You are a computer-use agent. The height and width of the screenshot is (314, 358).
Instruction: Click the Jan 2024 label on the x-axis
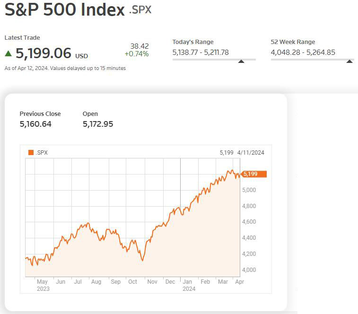[188, 285]
